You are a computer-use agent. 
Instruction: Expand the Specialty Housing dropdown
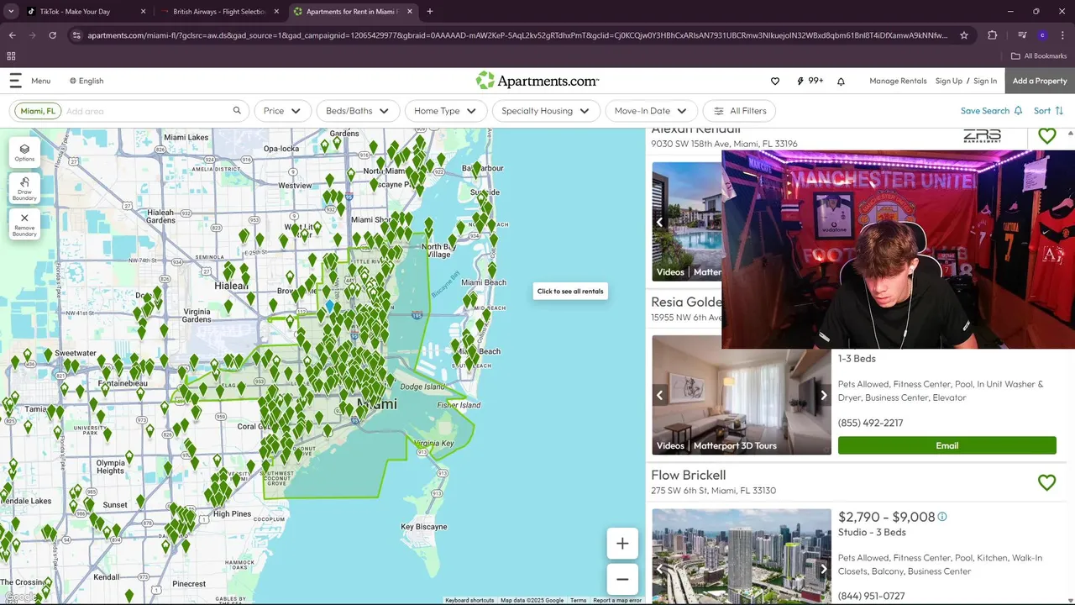(545, 111)
